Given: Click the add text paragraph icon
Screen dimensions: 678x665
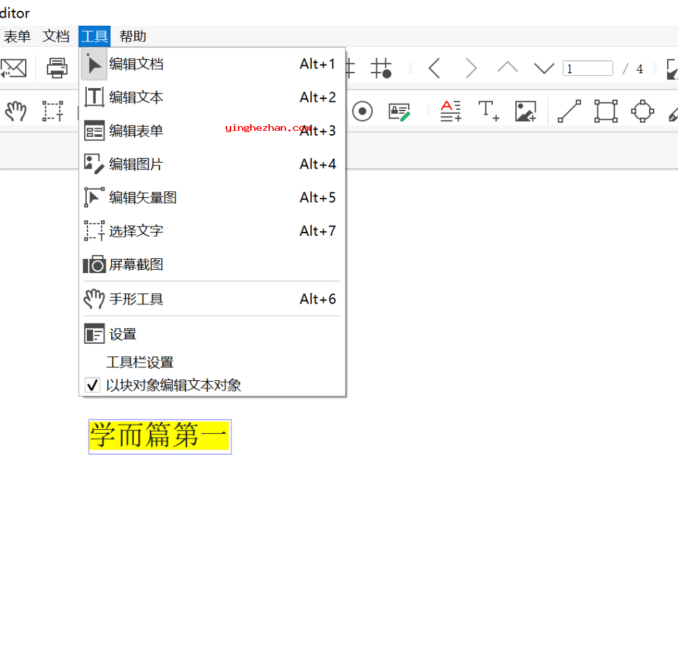Looking at the screenshot, I should pyautogui.click(x=451, y=111).
